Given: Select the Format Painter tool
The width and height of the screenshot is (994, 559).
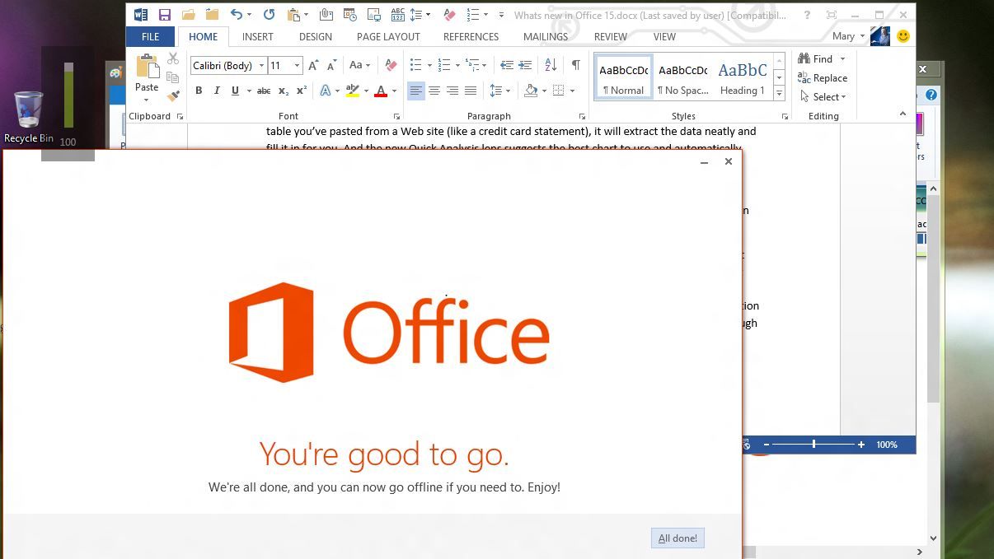Looking at the screenshot, I should click(x=173, y=94).
